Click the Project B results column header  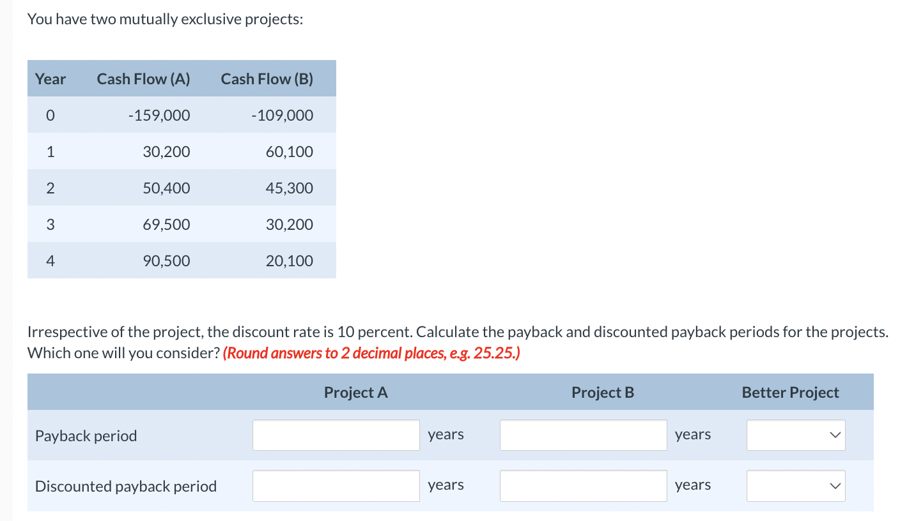(602, 392)
